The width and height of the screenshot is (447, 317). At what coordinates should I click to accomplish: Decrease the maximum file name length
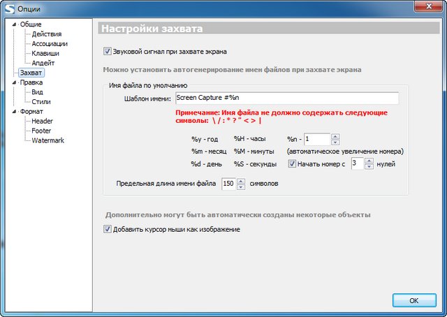point(242,187)
